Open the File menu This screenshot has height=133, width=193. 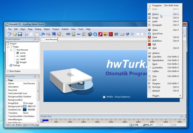pos(10,29)
